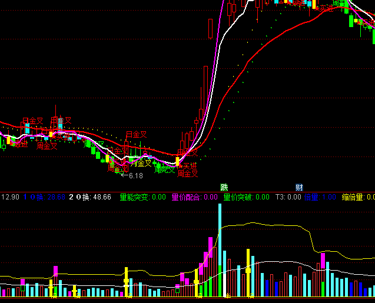Click the 买进 buy signal near the bottom
Viewport: 375px width, 303px height.
click(x=189, y=167)
